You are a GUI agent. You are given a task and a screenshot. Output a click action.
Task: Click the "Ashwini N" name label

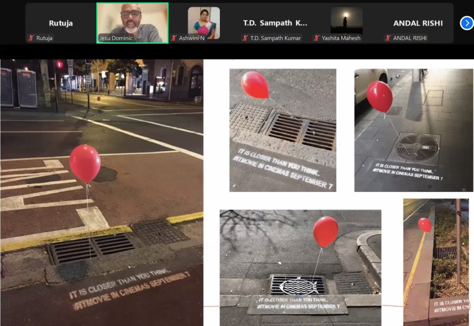coord(192,38)
